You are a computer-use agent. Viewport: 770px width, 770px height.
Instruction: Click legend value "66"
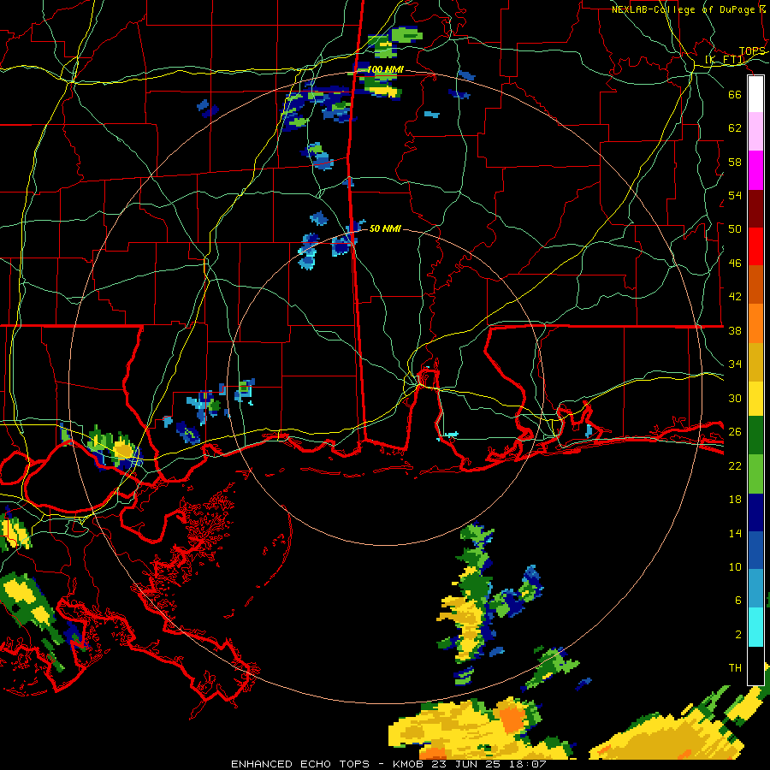(x=735, y=94)
